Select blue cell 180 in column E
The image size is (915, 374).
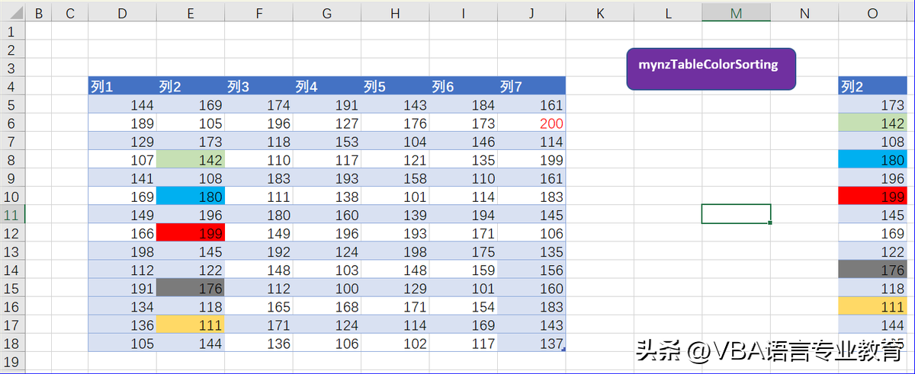[191, 197]
